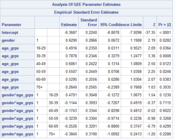
Task: Click the 70+ level of gender*age_grps
Action: (53, 134)
